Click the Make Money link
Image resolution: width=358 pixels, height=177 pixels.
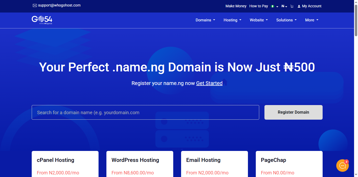236,6
